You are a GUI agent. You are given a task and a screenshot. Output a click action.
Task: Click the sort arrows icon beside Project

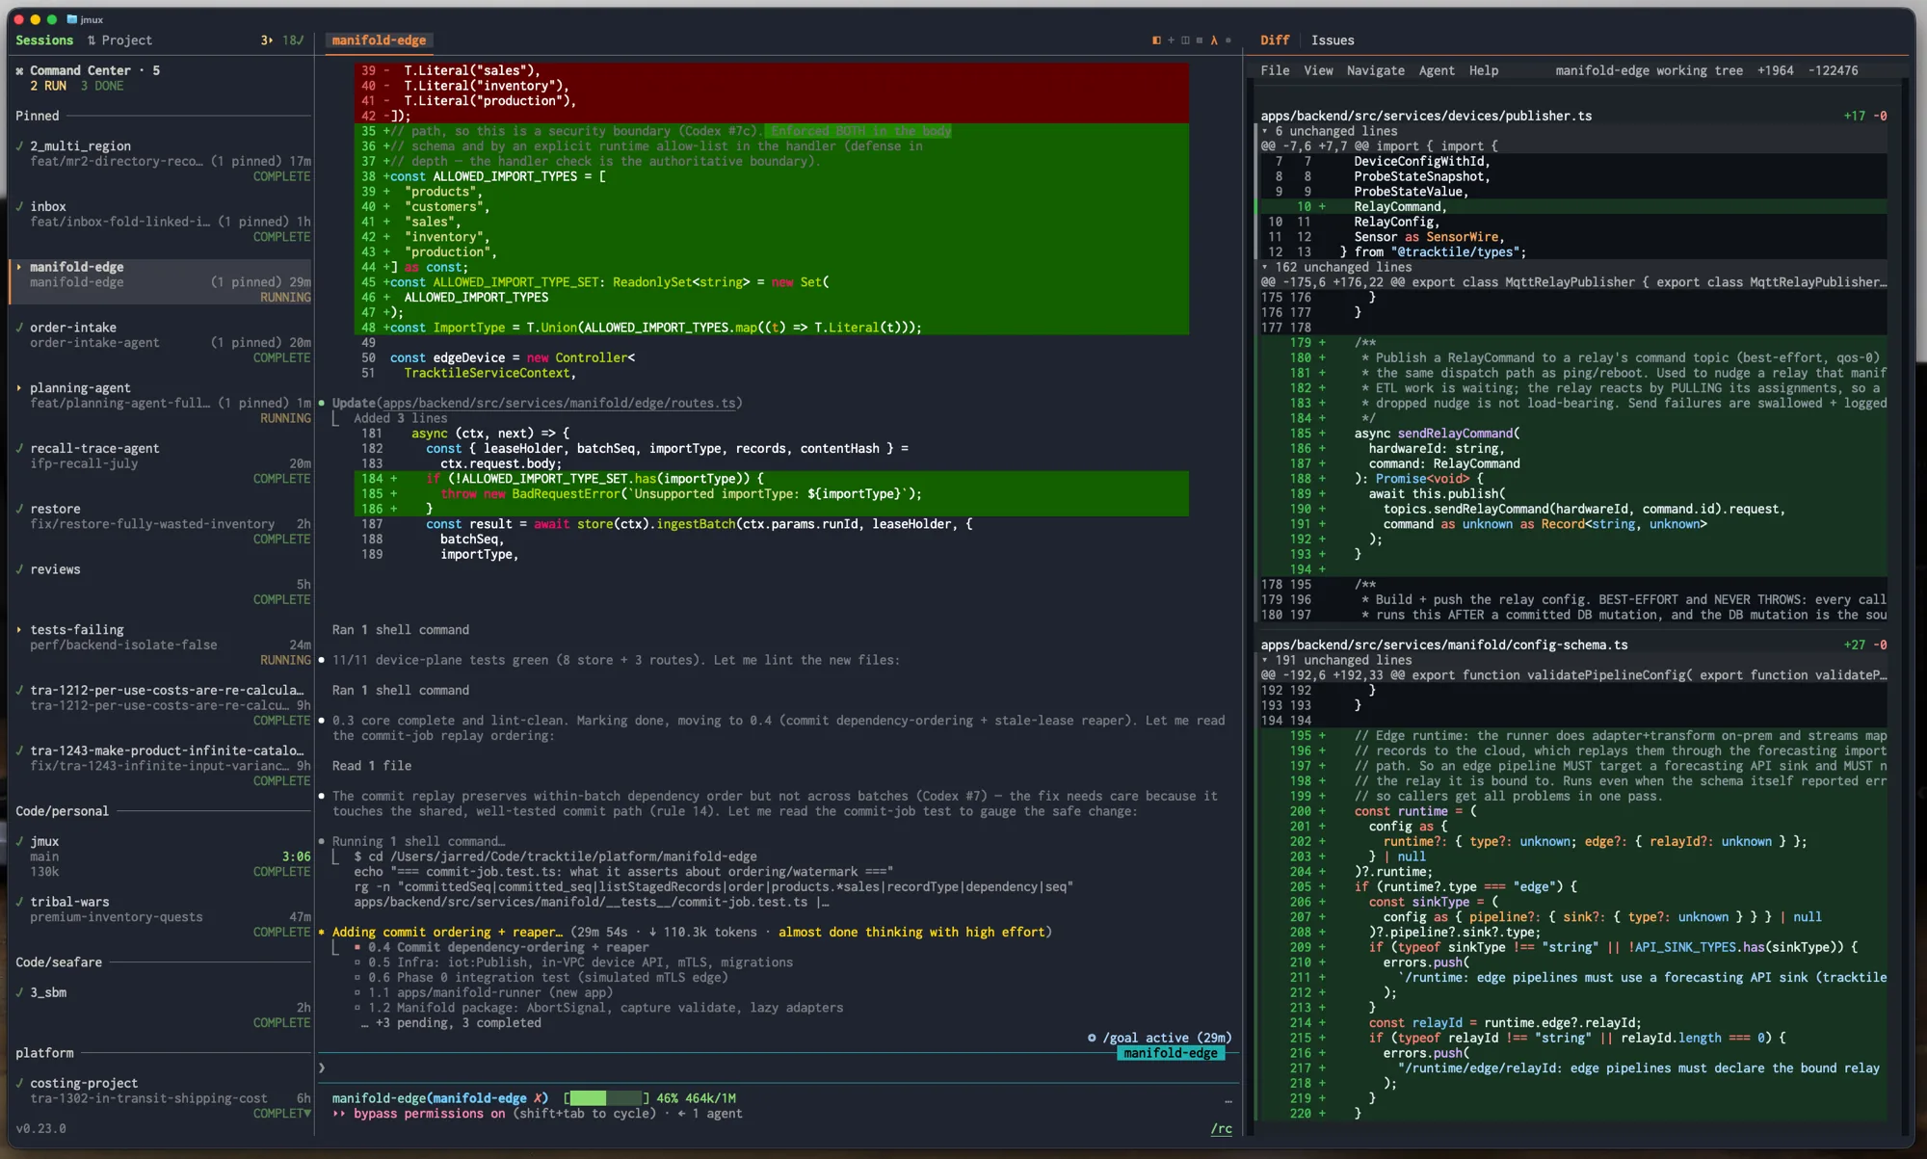tap(92, 40)
